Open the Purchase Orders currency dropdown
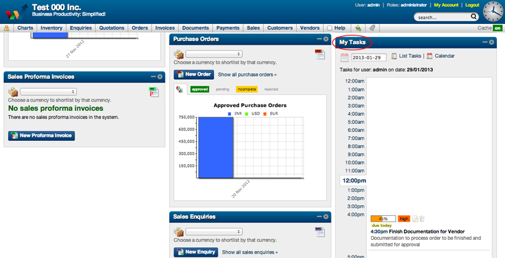 (214, 55)
